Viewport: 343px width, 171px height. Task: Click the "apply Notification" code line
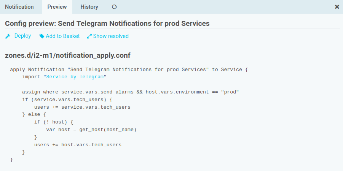129,70
